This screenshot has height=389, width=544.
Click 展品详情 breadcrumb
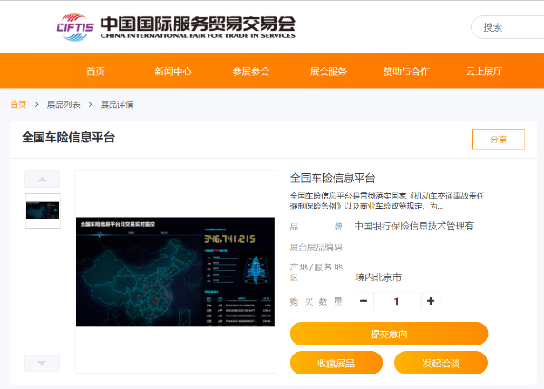click(x=117, y=104)
